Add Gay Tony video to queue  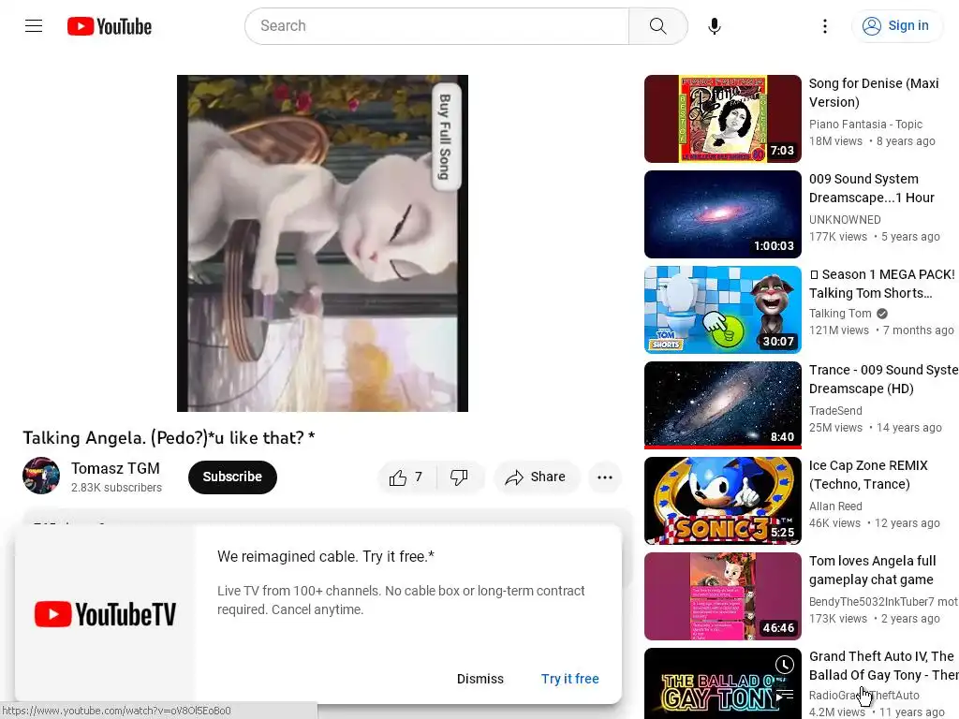click(785, 696)
